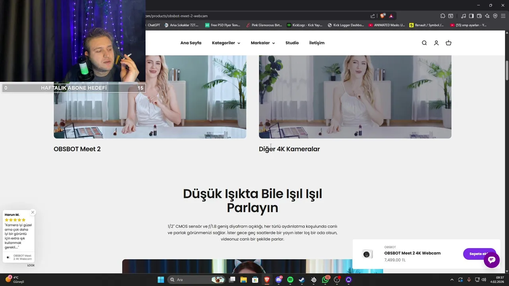Open WhatsApp from the taskbar
The image size is (509, 286).
[x=325, y=280]
